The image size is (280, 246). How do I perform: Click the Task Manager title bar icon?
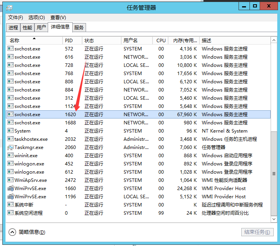pyautogui.click(x=9, y=7)
